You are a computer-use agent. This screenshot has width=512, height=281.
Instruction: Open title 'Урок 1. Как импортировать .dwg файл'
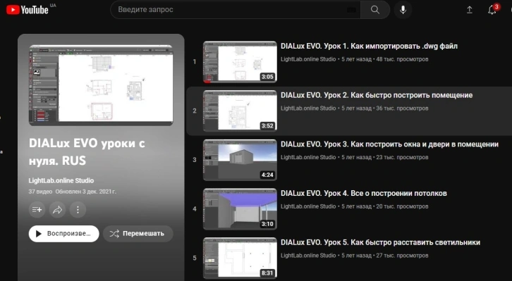[x=369, y=46]
